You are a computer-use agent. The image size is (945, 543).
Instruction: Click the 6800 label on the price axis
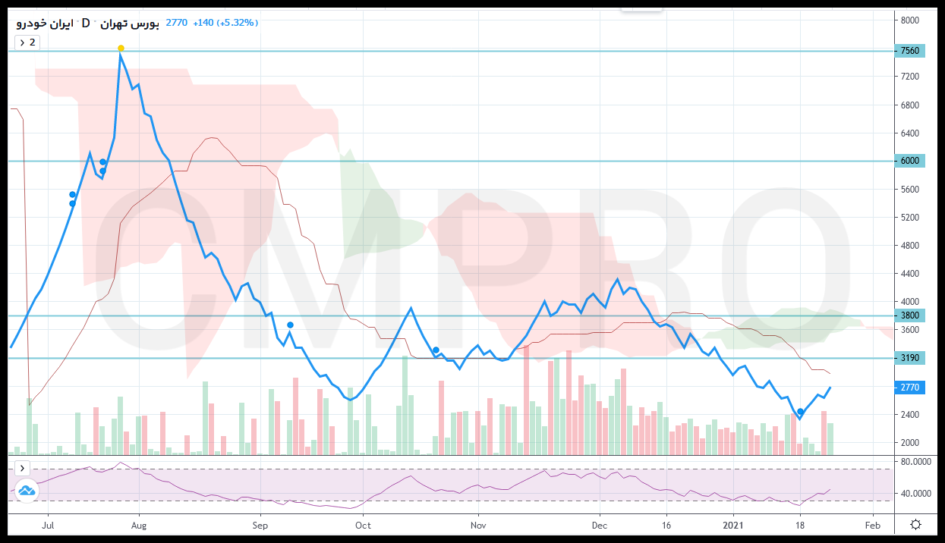pyautogui.click(x=911, y=105)
